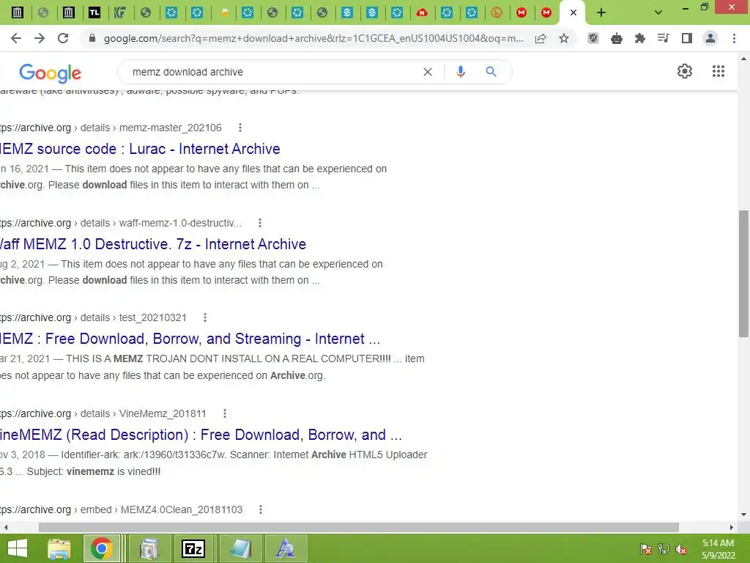
Task: Open Action Center flag in tray
Action: tap(645, 549)
